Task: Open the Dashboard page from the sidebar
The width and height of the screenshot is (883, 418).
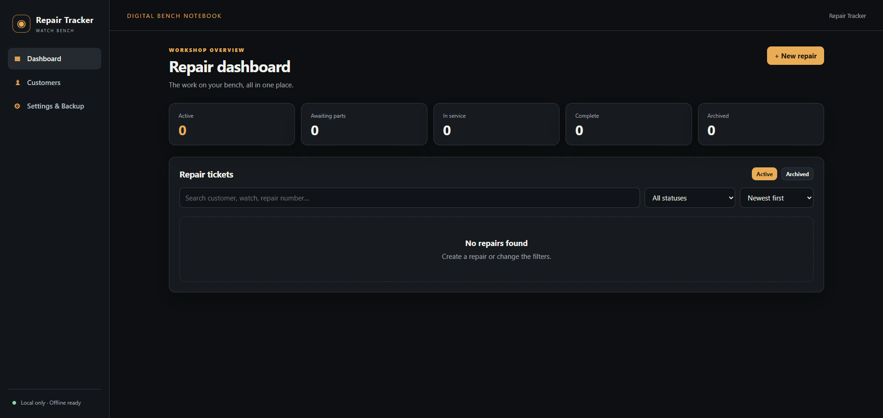Action: click(x=54, y=59)
